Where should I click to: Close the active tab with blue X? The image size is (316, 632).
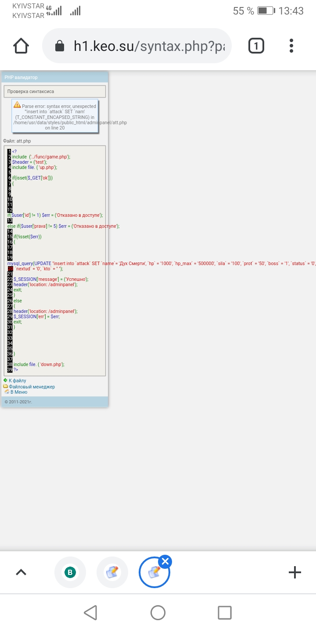click(x=165, y=561)
